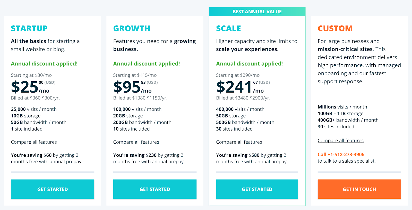Select the GROWTH plan heading

tap(132, 28)
